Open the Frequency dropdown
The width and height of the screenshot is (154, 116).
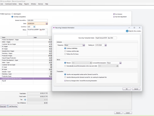click(84, 45)
